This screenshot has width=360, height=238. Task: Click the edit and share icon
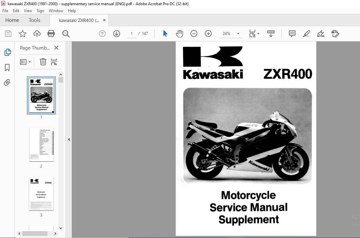tap(335, 34)
